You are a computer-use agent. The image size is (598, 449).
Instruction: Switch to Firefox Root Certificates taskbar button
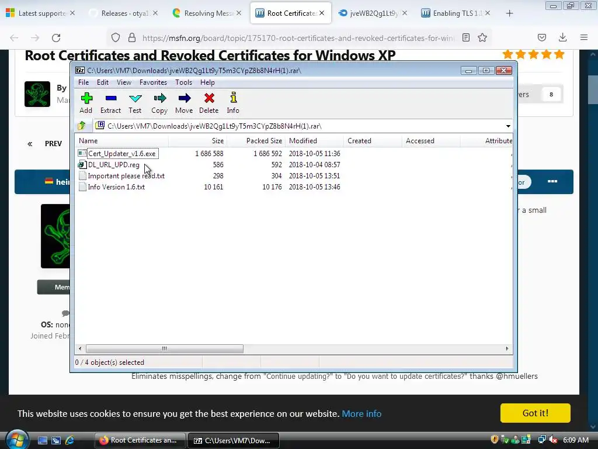[140, 440]
